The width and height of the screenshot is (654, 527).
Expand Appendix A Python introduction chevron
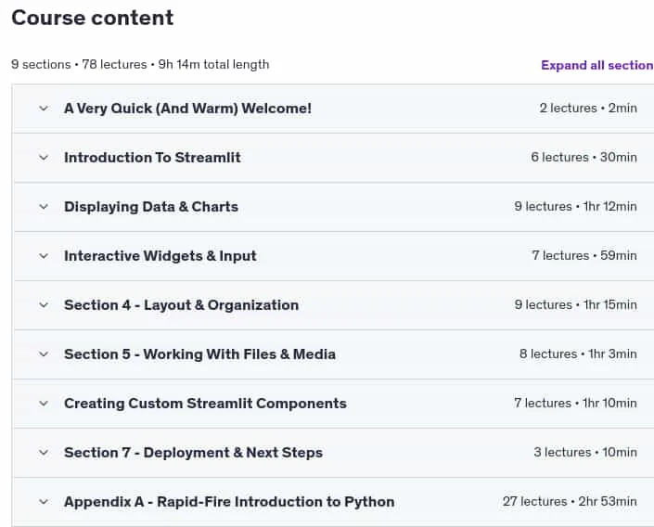click(x=44, y=502)
